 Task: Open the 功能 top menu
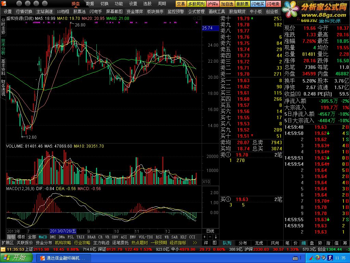[119, 3]
